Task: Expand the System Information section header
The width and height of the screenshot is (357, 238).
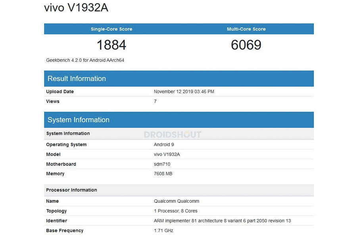Action: point(78,120)
